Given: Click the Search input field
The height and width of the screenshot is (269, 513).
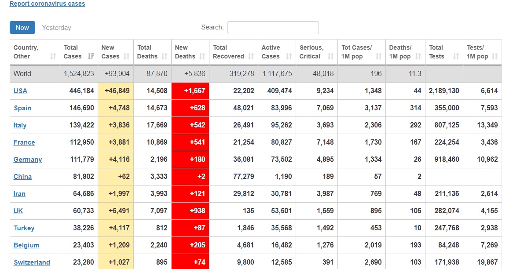Looking at the screenshot, I should [273, 28].
